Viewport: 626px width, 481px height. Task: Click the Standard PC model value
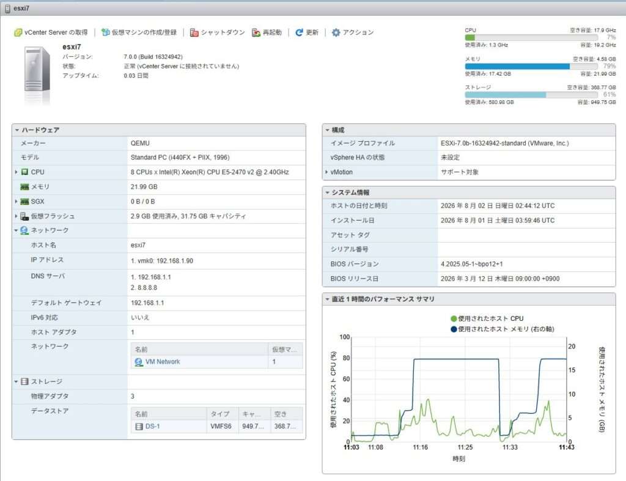[x=180, y=158]
